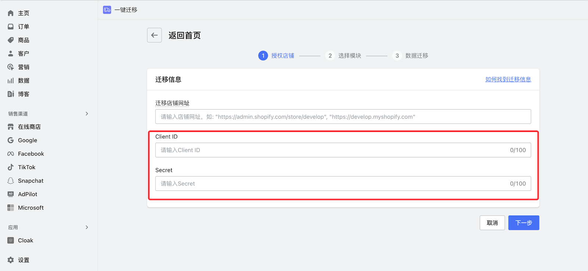Open the Google sales channel
Screen dimensions: 588x271
[x=27, y=140]
